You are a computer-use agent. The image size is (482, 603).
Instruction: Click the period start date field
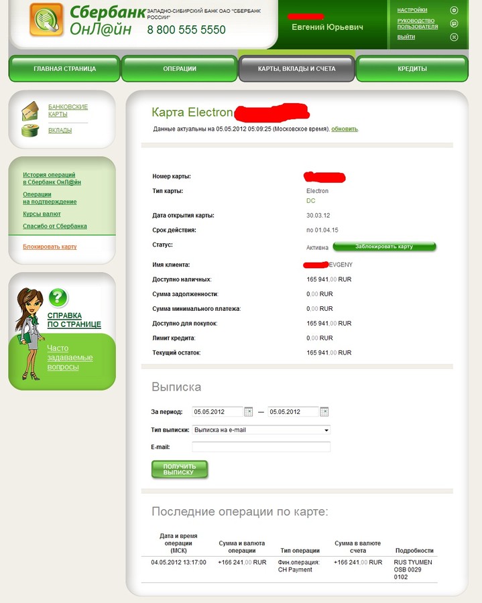click(217, 412)
